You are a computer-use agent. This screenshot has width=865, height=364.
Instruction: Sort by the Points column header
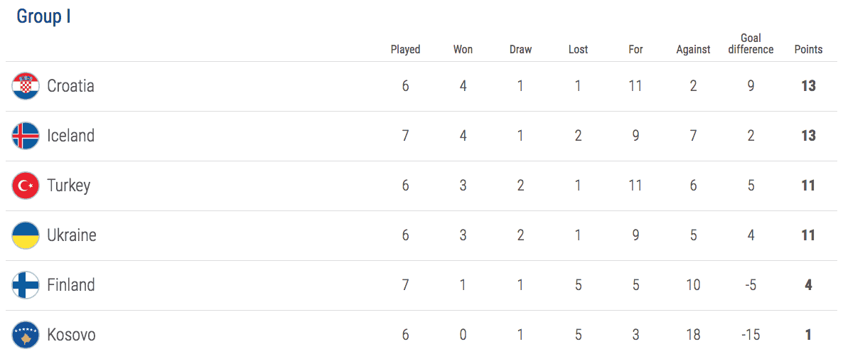[x=808, y=49]
